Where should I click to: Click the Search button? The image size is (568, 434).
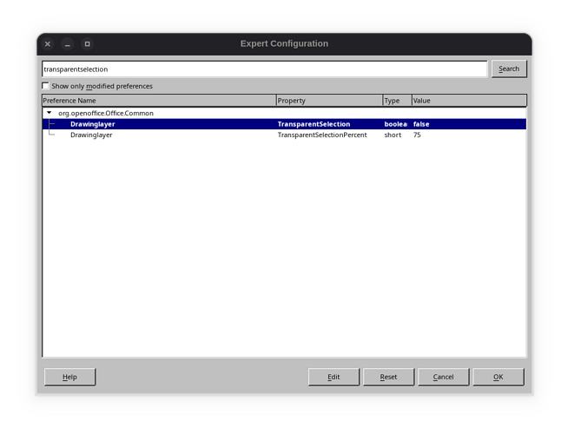[508, 69]
